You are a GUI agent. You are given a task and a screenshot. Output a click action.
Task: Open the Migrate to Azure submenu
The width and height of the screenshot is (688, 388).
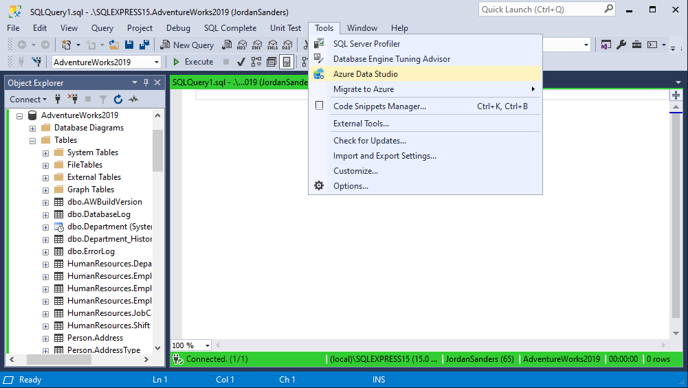(425, 89)
